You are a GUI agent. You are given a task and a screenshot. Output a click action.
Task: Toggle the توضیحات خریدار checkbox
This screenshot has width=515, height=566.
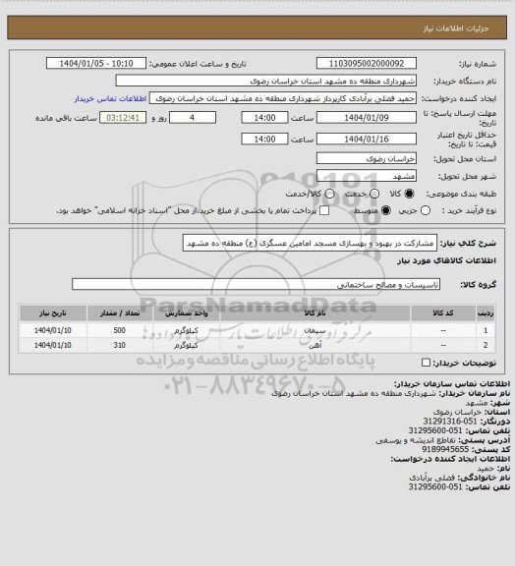click(427, 363)
